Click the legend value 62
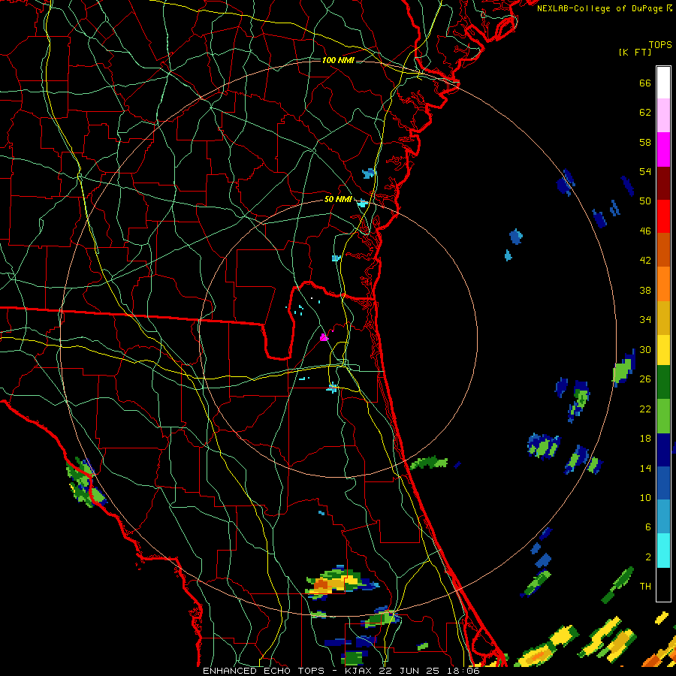This screenshot has width=676, height=676. pos(645,113)
